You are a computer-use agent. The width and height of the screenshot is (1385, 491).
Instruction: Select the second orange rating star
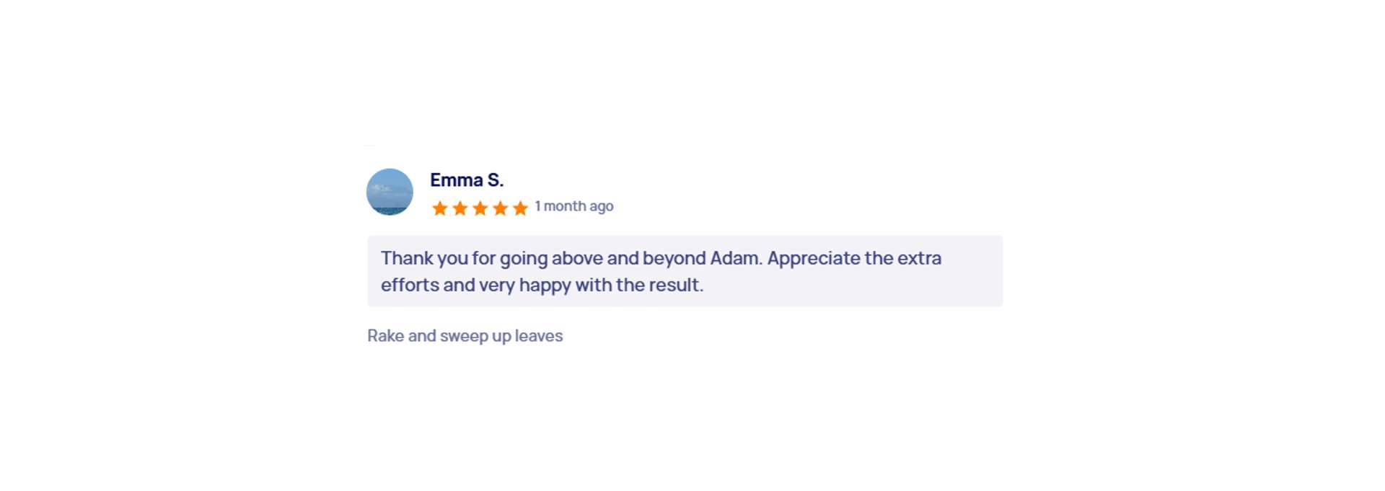[460, 208]
